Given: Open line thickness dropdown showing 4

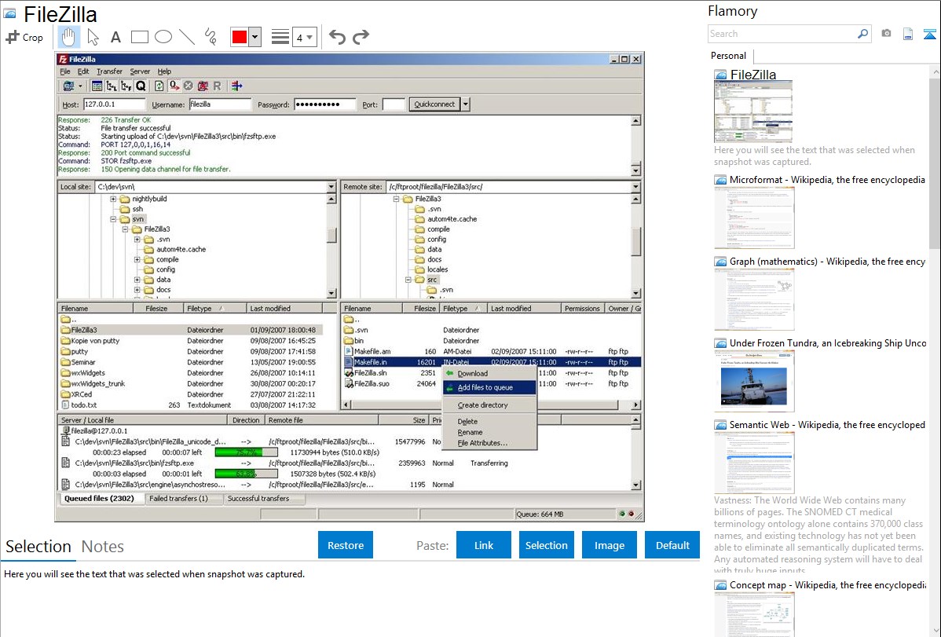Looking at the screenshot, I should (304, 37).
